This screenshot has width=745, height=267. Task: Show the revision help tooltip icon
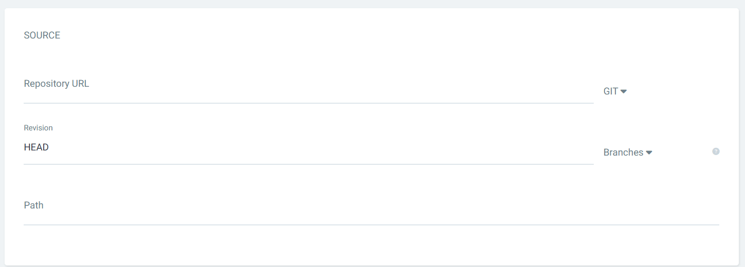(716, 151)
